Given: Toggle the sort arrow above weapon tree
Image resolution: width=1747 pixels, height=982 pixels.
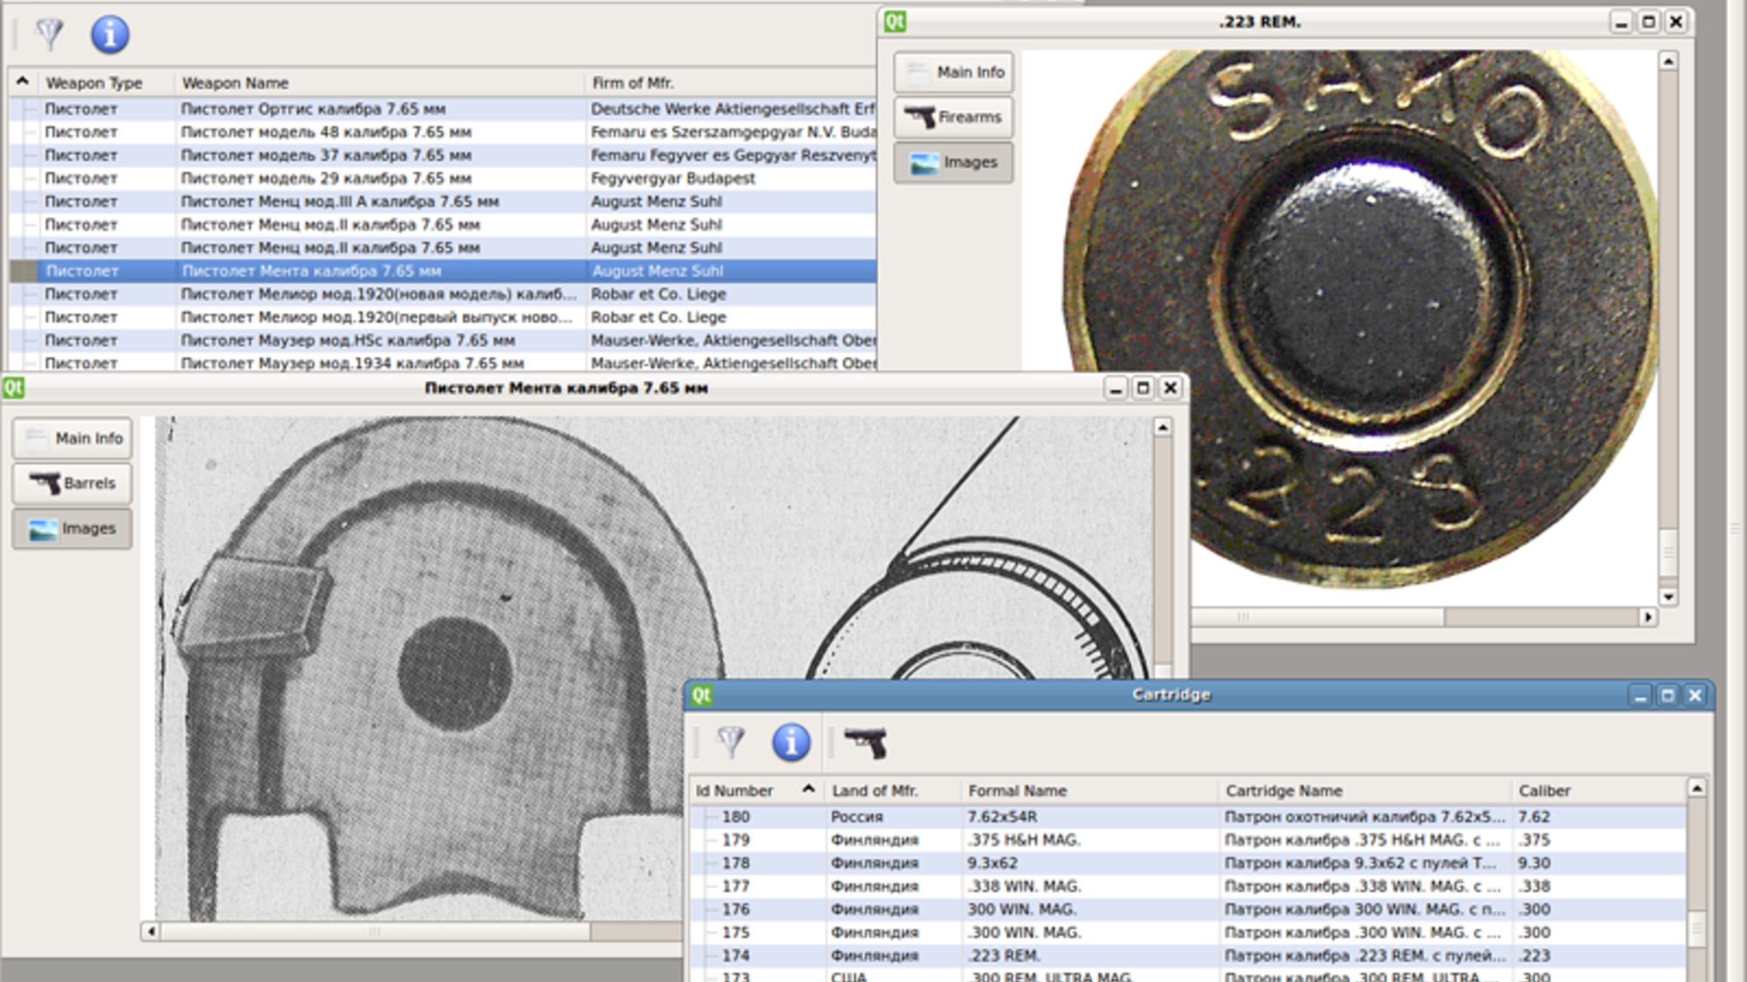Looking at the screenshot, I should click(x=23, y=82).
